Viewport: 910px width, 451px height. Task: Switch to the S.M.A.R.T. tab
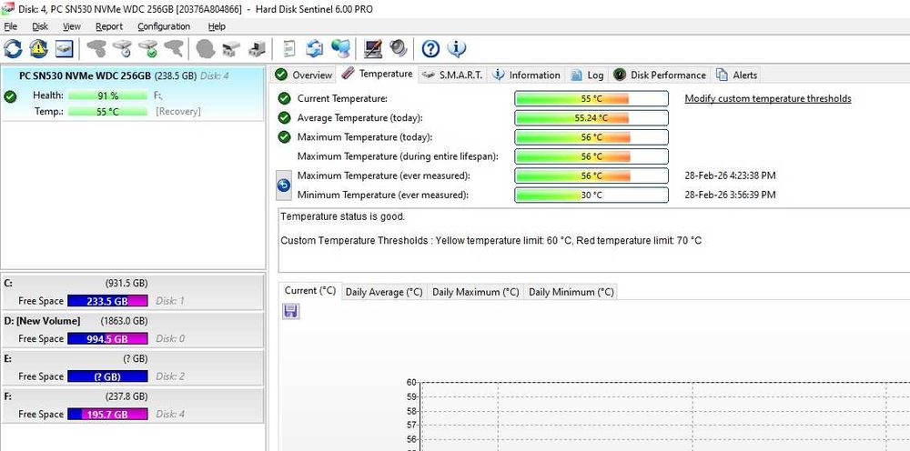pos(452,75)
